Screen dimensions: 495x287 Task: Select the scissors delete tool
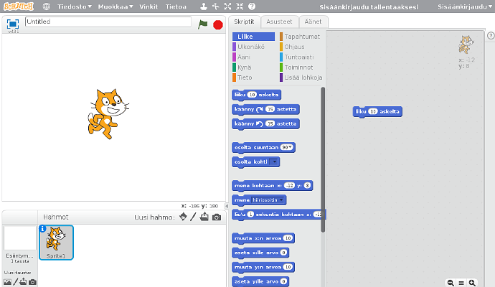pyautogui.click(x=215, y=6)
